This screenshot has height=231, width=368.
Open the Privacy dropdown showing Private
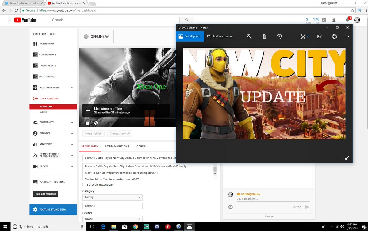point(113,219)
